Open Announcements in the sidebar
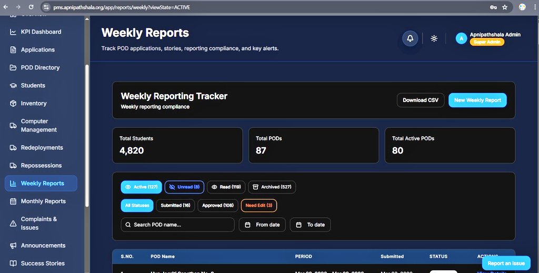 41,246
